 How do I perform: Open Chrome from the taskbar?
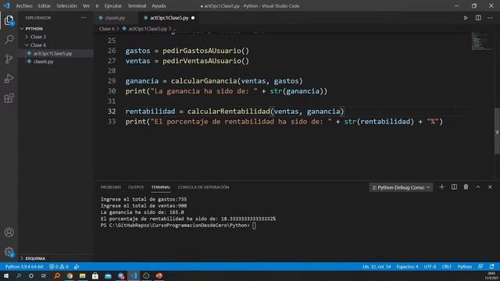pyautogui.click(x=70, y=276)
